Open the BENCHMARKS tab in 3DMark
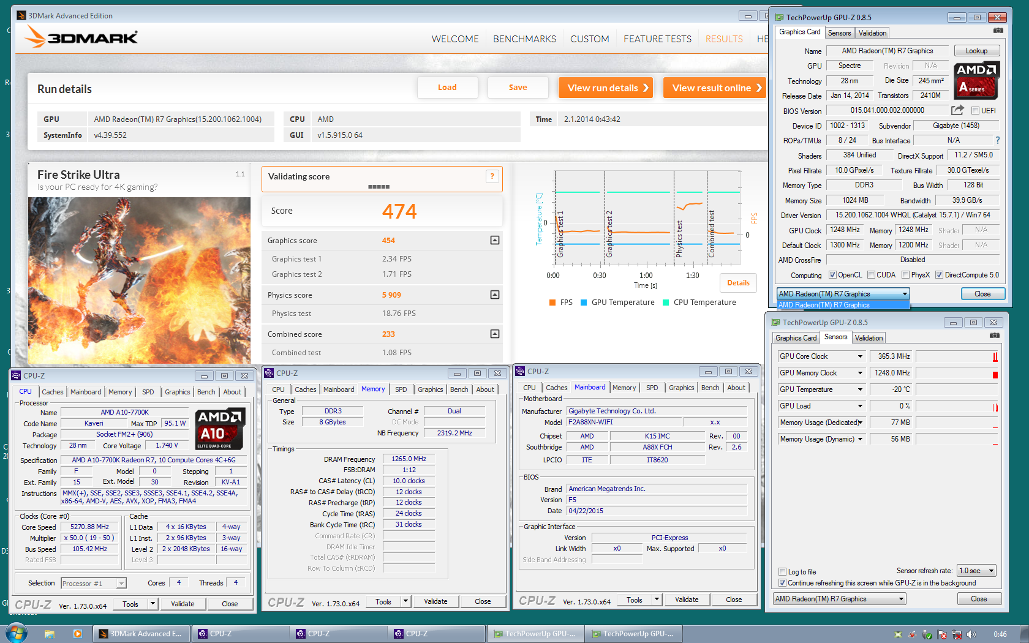This screenshot has width=1029, height=643. 525,39
